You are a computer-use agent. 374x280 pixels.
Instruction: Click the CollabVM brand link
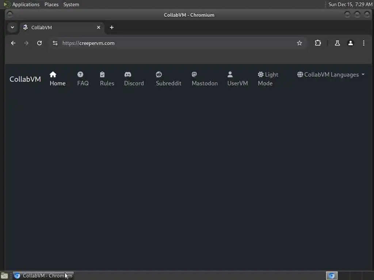pyautogui.click(x=25, y=79)
